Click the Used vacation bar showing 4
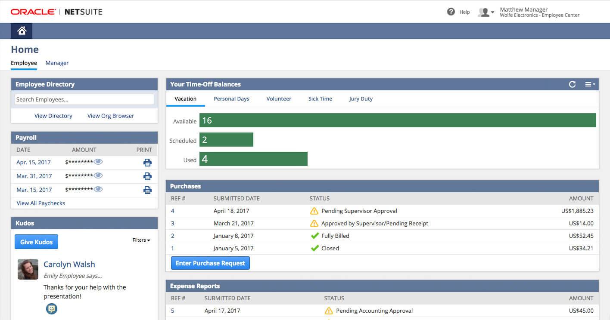 [x=253, y=159]
